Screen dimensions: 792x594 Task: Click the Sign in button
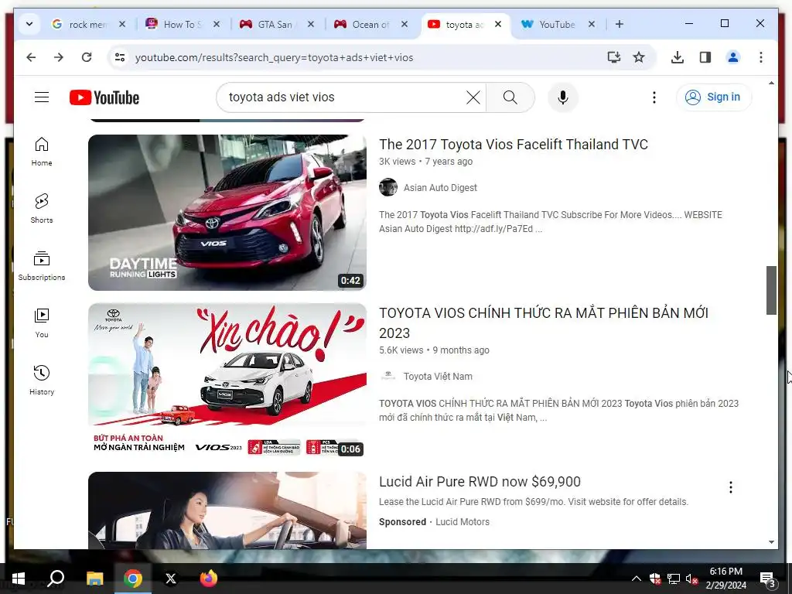714,97
